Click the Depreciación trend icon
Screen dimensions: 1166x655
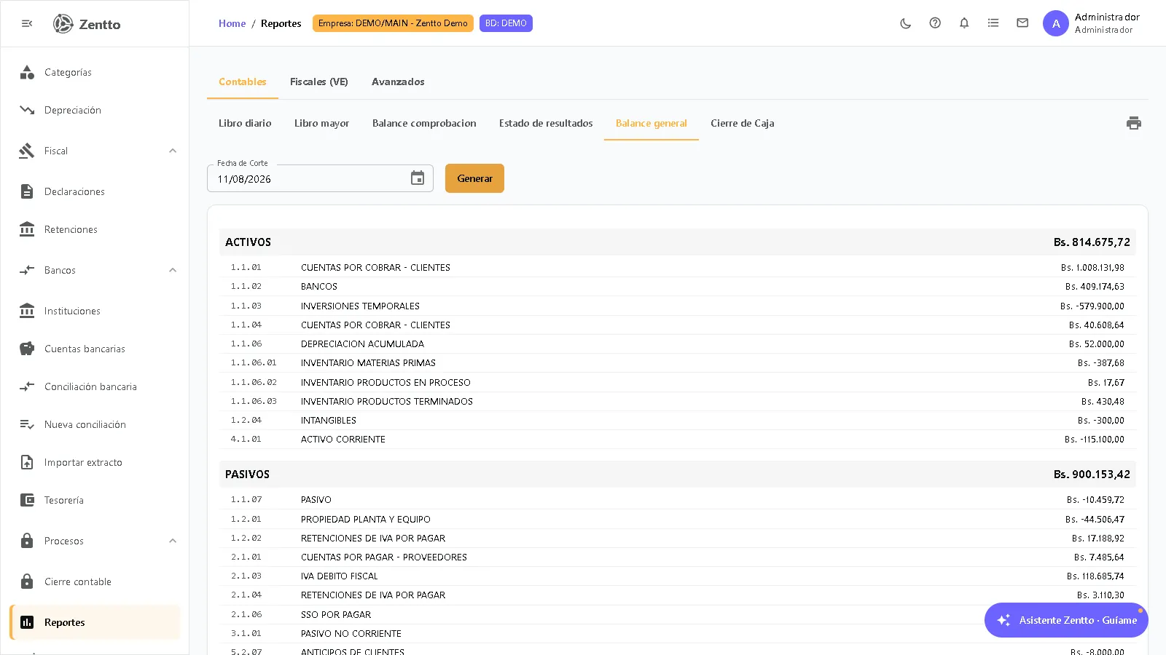[x=27, y=110]
